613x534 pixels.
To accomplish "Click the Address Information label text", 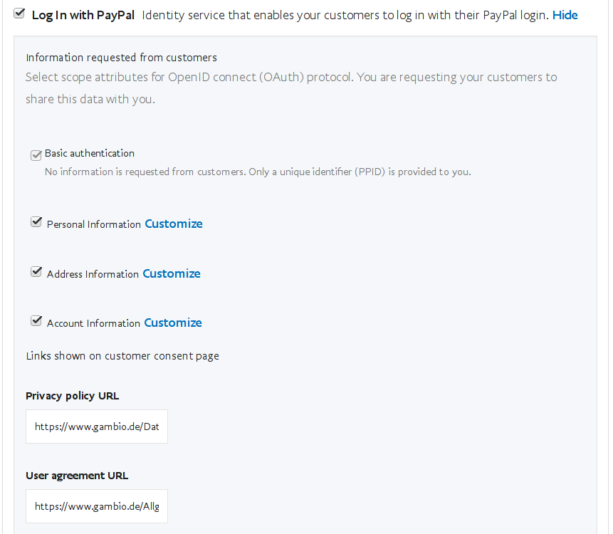I will click(x=93, y=274).
